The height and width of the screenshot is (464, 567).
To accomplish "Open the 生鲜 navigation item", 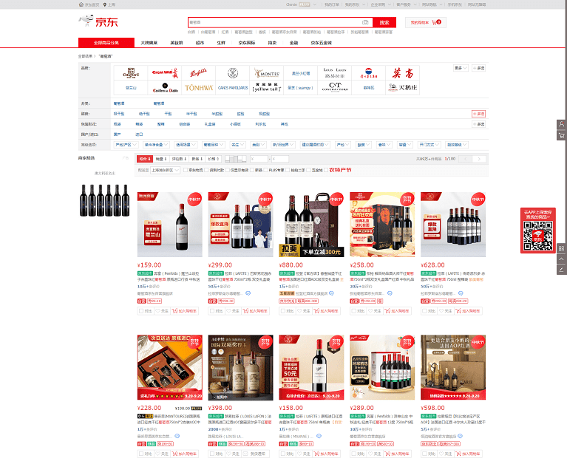I will pyautogui.click(x=221, y=43).
